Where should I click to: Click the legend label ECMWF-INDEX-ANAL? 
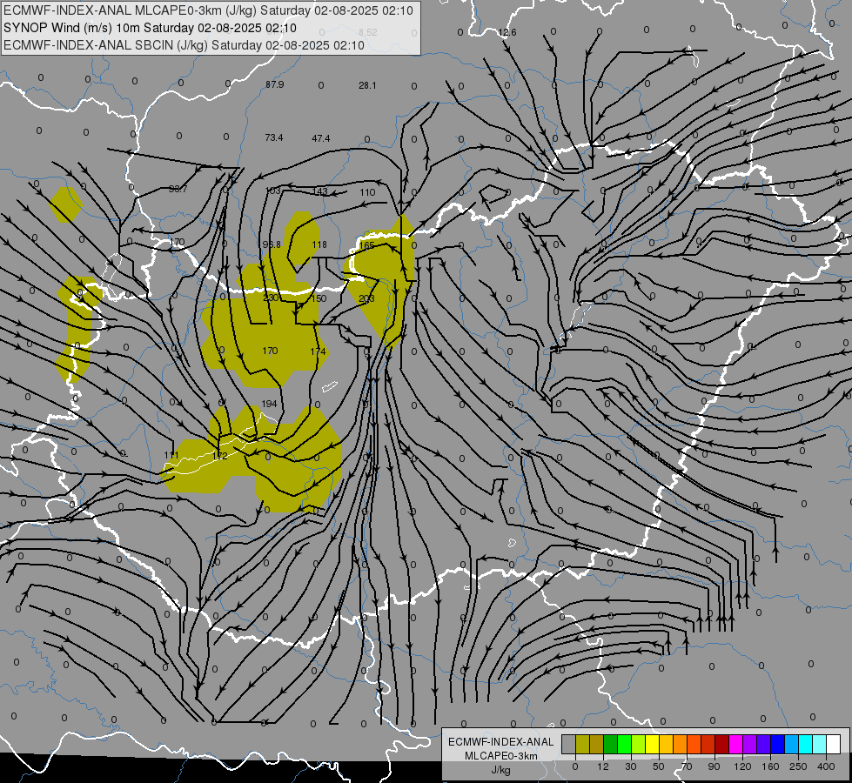tap(500, 742)
